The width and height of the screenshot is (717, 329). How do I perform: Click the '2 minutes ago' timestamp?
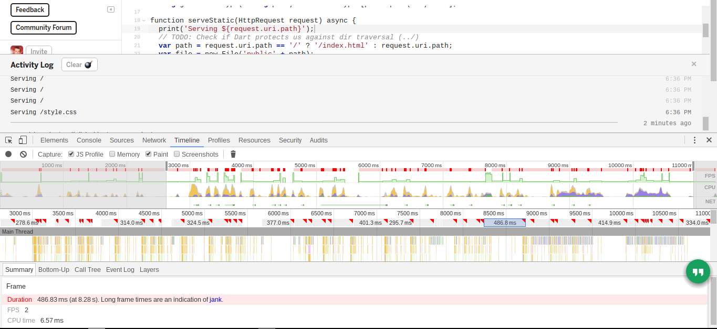[667, 123]
